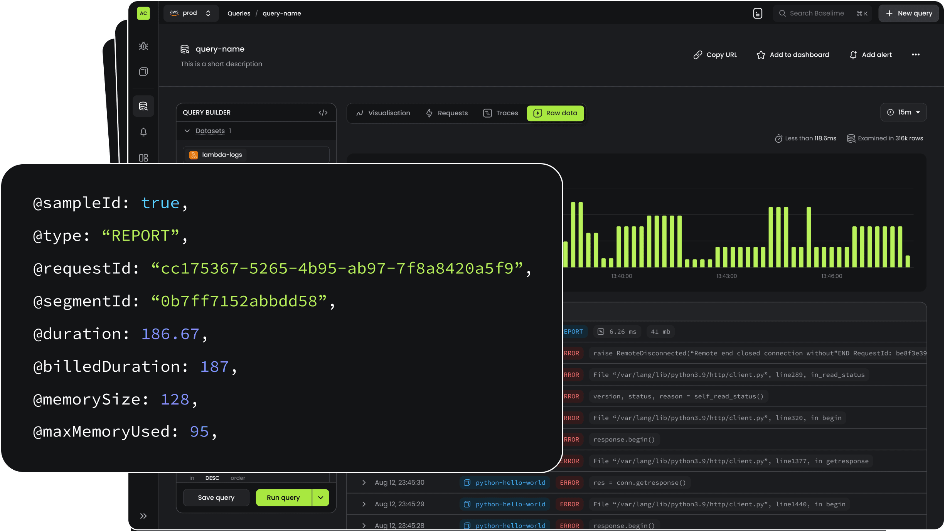Switch to the Visualisation tab
945x531 pixels.
pyautogui.click(x=383, y=113)
